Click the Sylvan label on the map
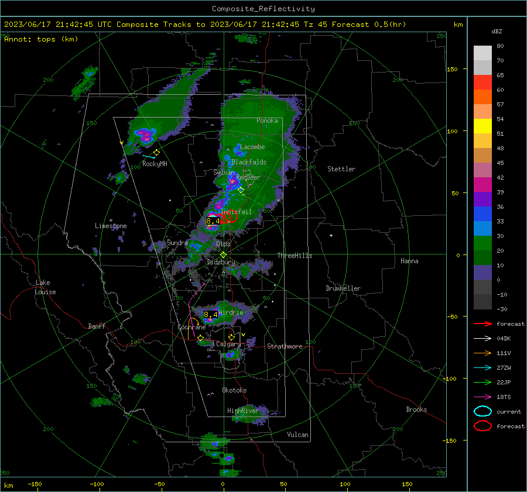Image resolution: width=527 pixels, height=492 pixels. pos(224,173)
